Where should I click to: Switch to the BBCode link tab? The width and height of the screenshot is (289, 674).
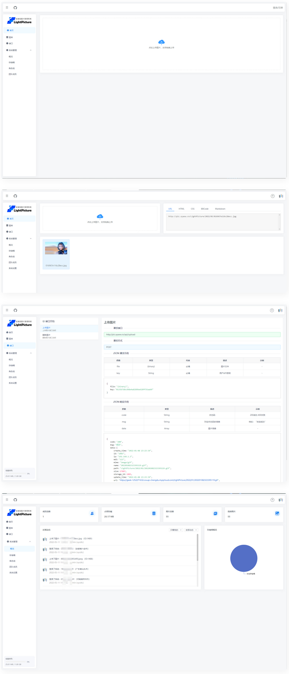[204, 209]
